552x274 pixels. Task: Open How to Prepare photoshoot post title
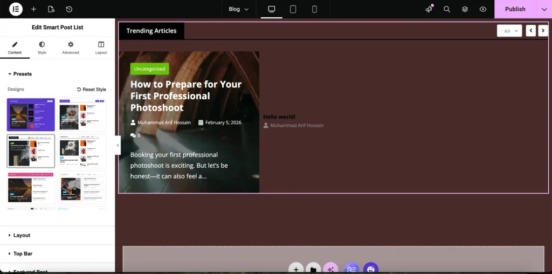pos(186,96)
